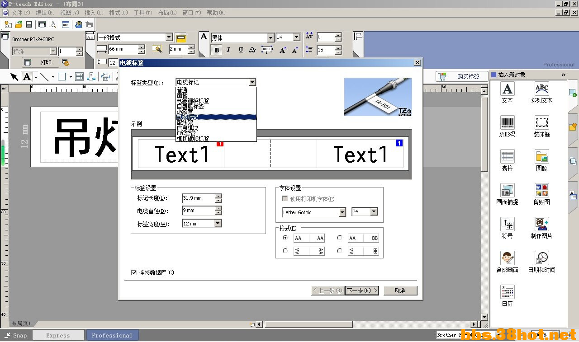Insert an 图像 image object
Viewport: 579px width, 342px height.
click(x=542, y=160)
